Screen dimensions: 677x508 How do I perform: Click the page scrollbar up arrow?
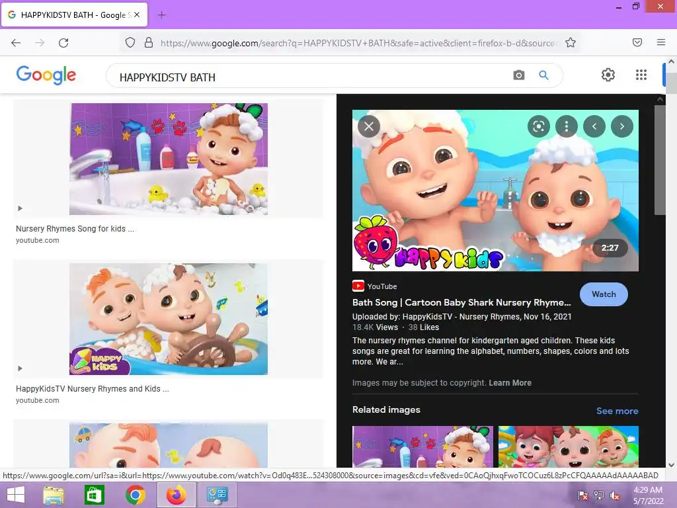click(x=672, y=62)
